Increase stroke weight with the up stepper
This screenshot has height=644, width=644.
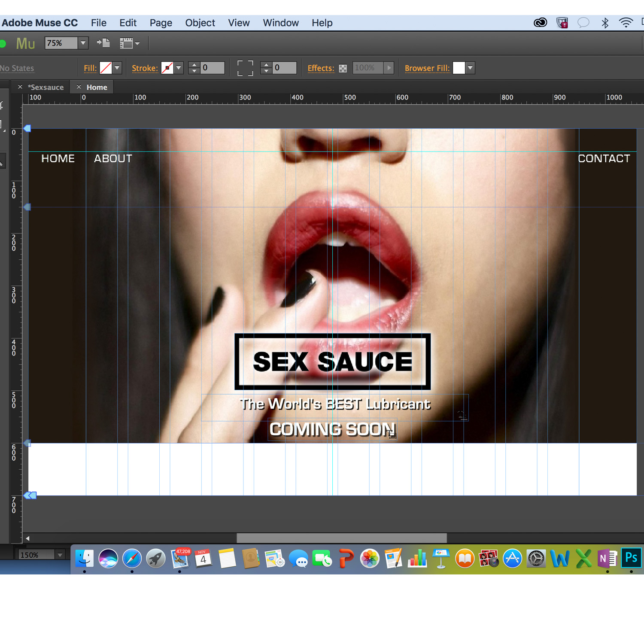click(194, 65)
